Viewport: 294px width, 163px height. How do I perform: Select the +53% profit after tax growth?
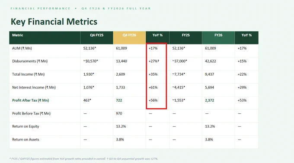(242, 100)
